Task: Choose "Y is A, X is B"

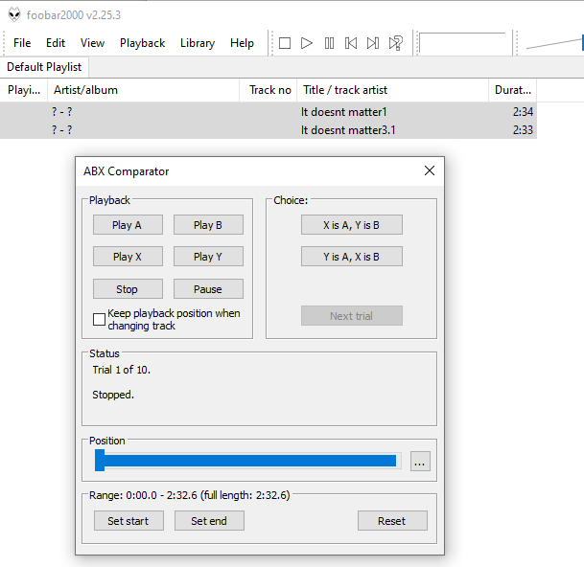Action: (x=352, y=257)
